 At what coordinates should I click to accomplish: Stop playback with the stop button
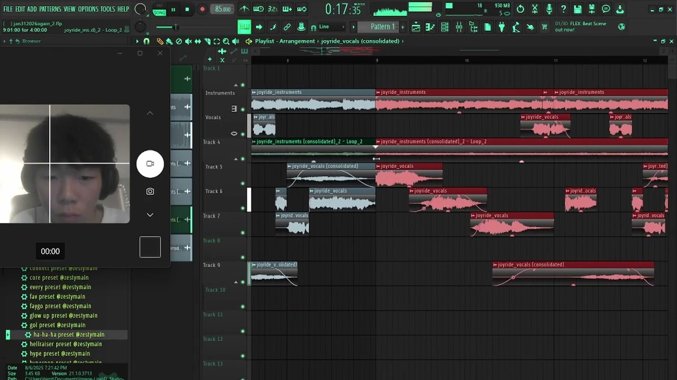pyautogui.click(x=187, y=9)
